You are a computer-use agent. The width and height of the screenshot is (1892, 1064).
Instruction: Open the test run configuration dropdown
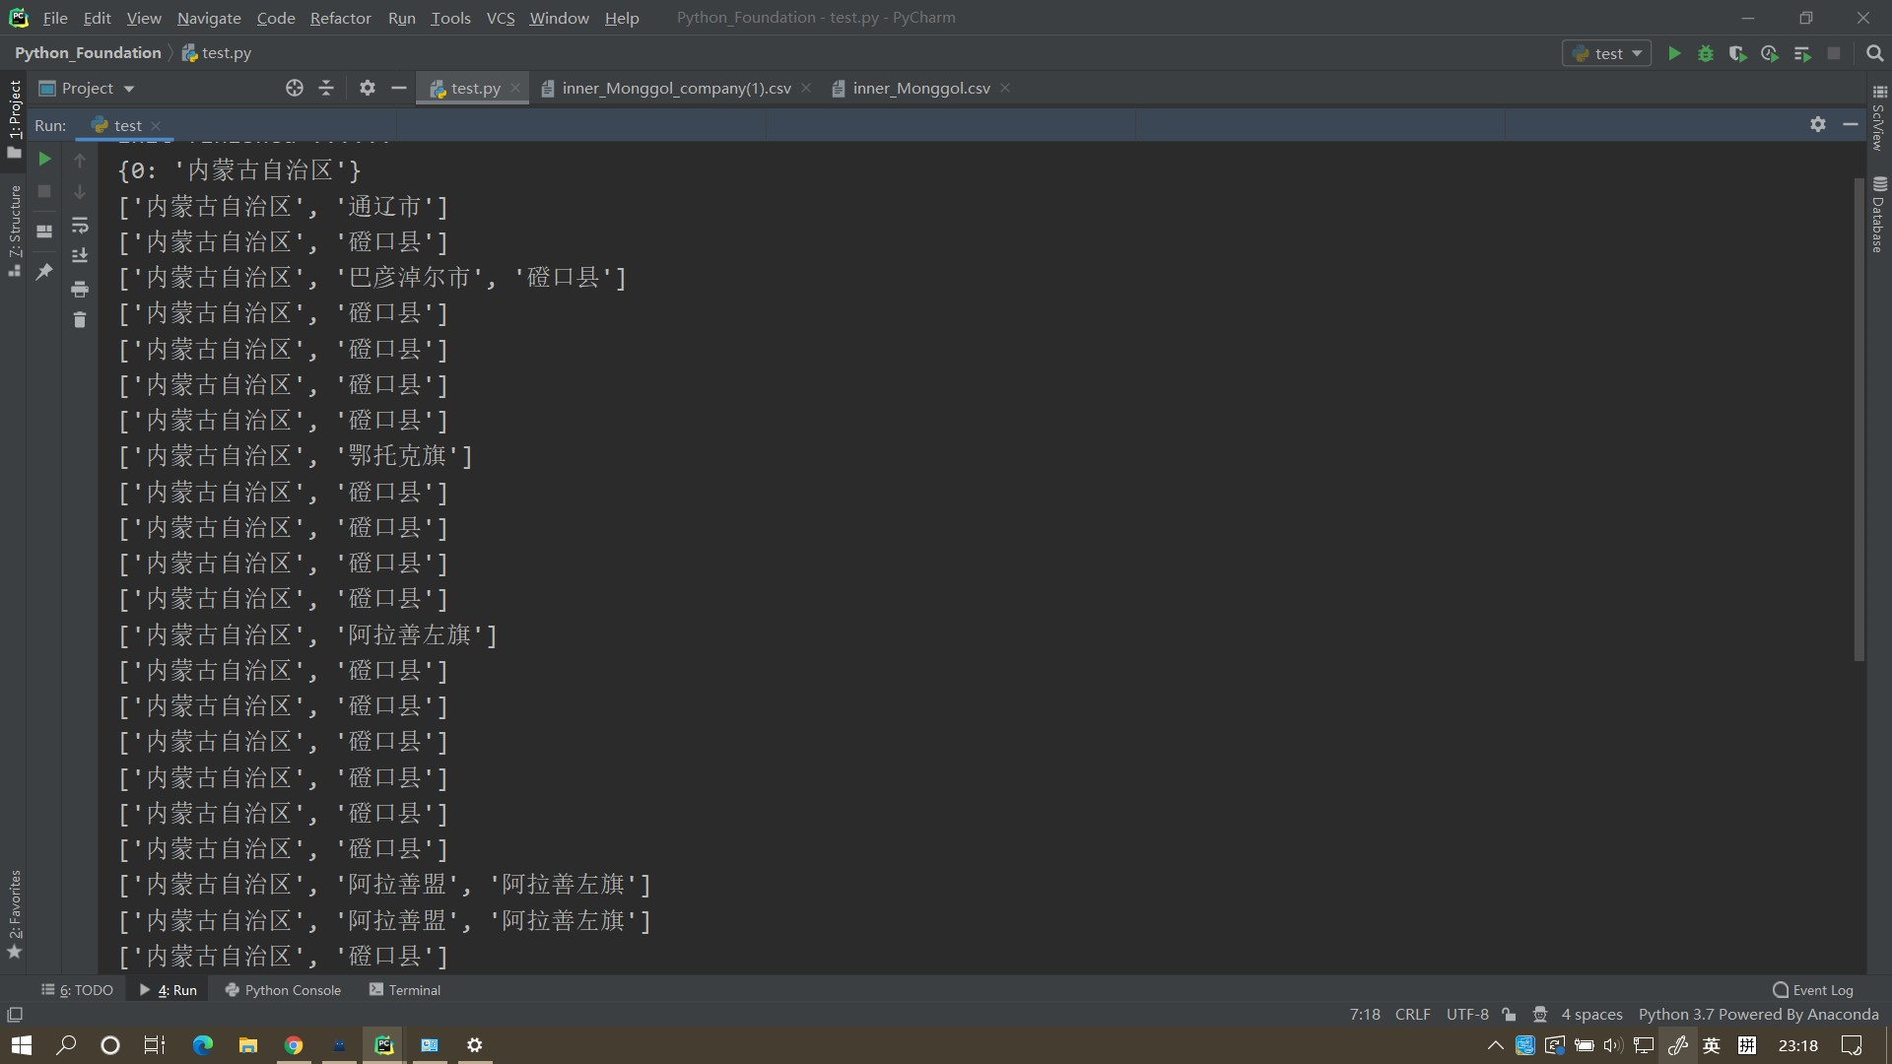tap(1606, 53)
